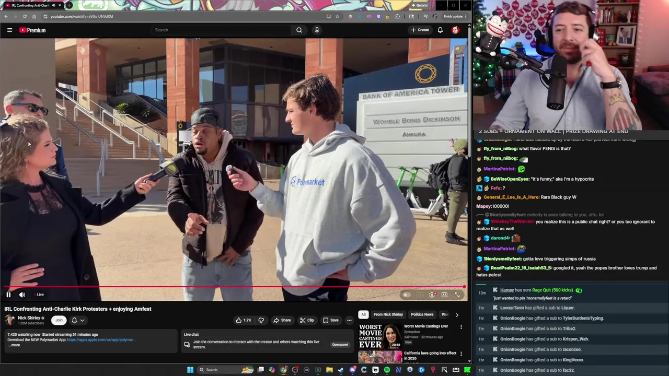Open the Create upload menu
This screenshot has width=669, height=376.
coord(420,30)
